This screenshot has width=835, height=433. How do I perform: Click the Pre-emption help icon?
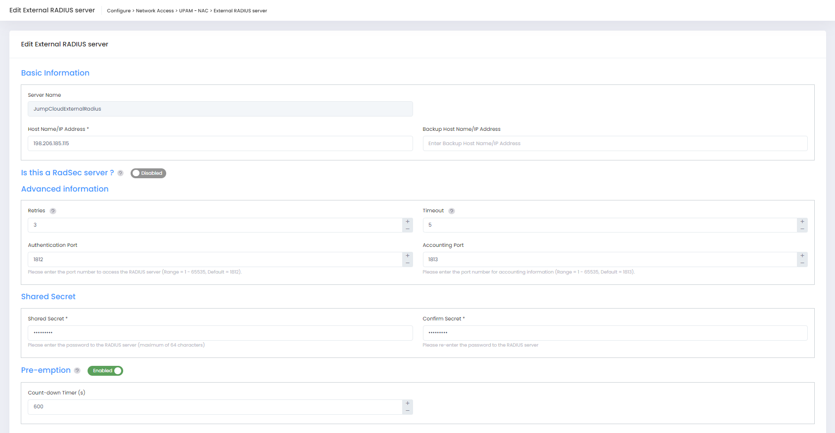[77, 371]
